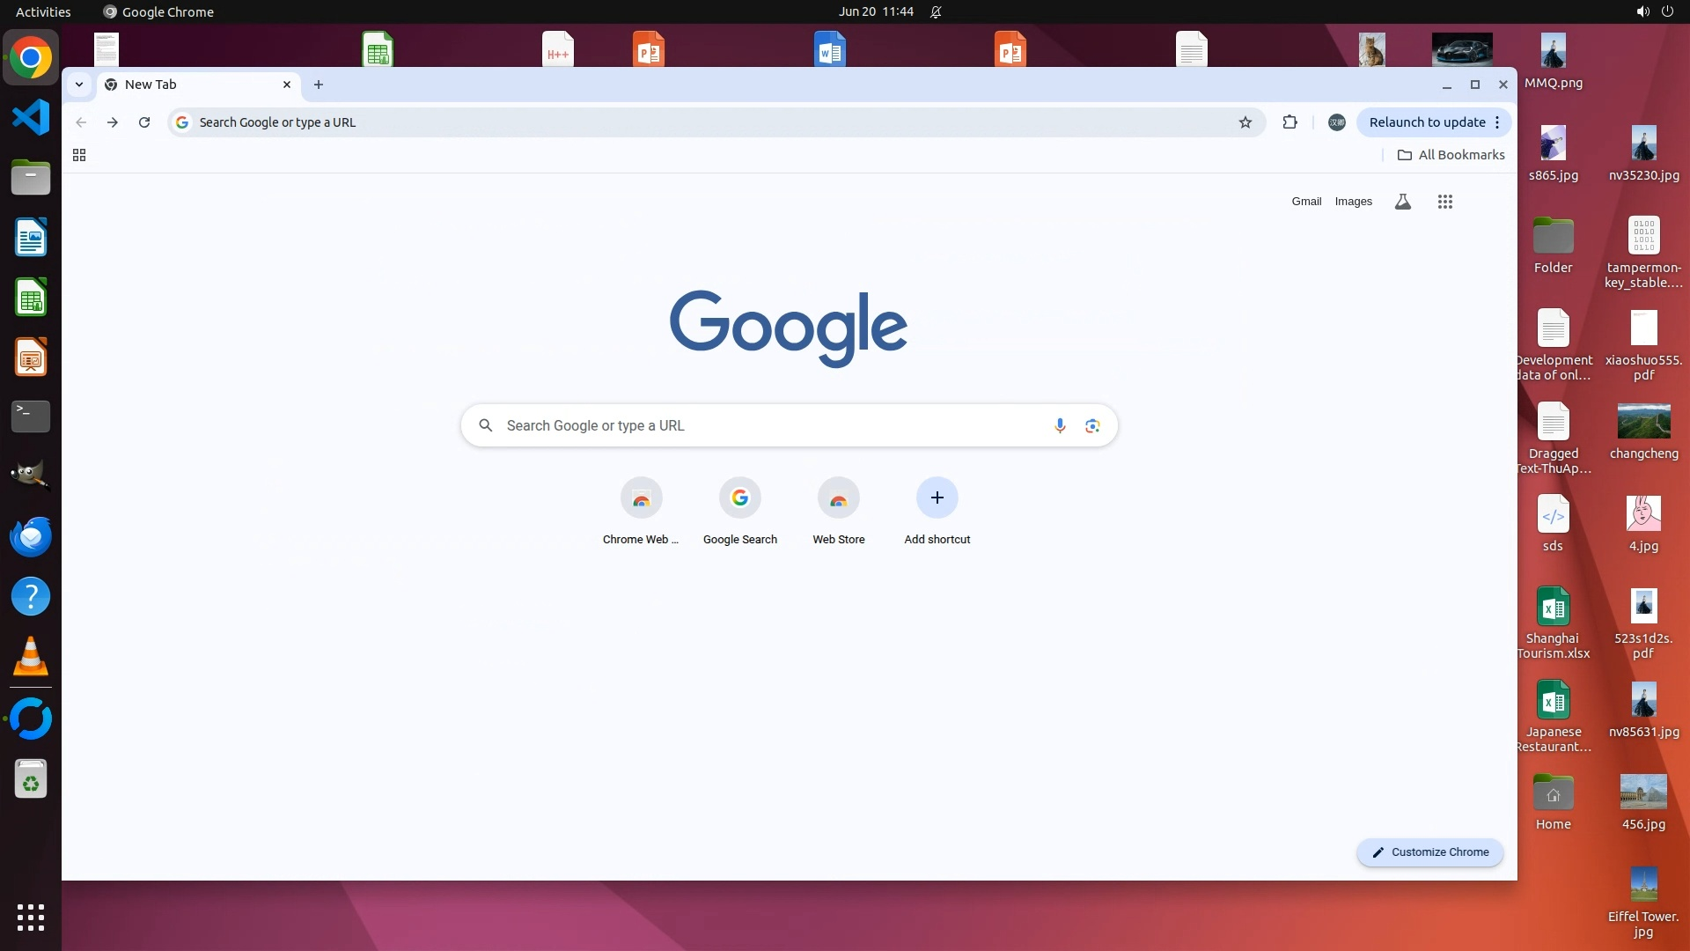The image size is (1690, 951).
Task: Open the Extensions puzzle icon
Action: pyautogui.click(x=1290, y=122)
